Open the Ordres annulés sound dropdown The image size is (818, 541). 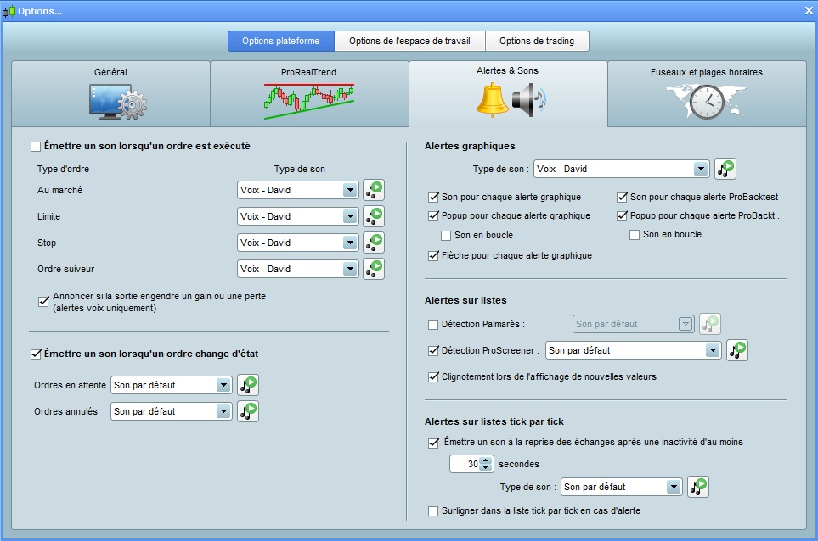[171, 411]
